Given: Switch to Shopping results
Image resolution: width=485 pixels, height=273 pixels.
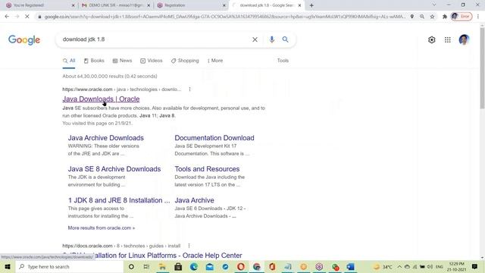Looking at the screenshot, I should pyautogui.click(x=185, y=61).
